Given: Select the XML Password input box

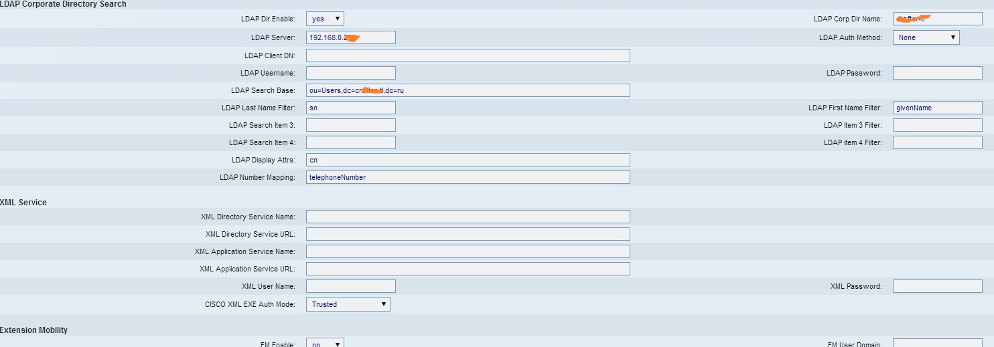Looking at the screenshot, I should click(x=937, y=286).
